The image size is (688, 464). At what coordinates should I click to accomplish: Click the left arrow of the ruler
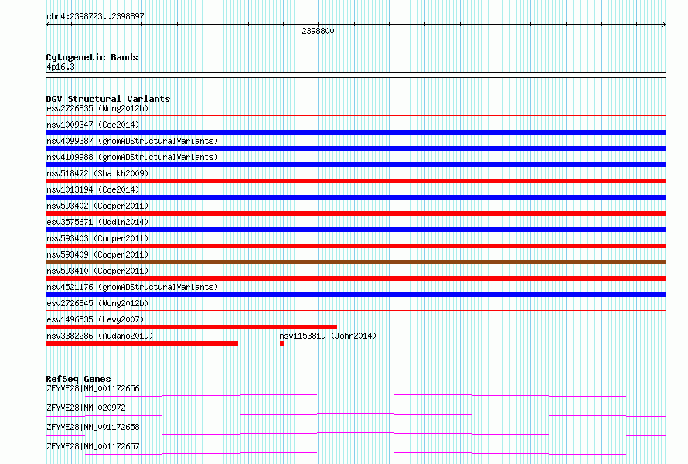(48, 25)
